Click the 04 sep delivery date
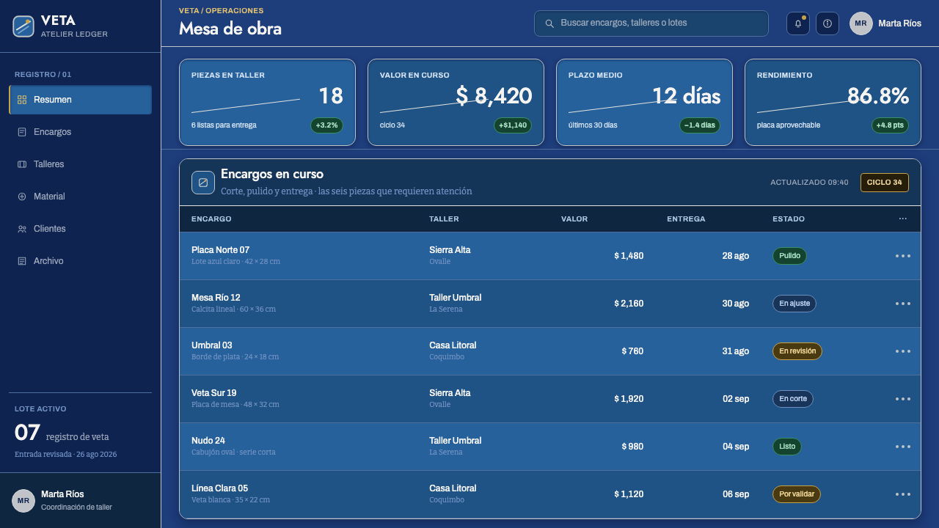Viewport: 939px width, 528px height. [736, 447]
